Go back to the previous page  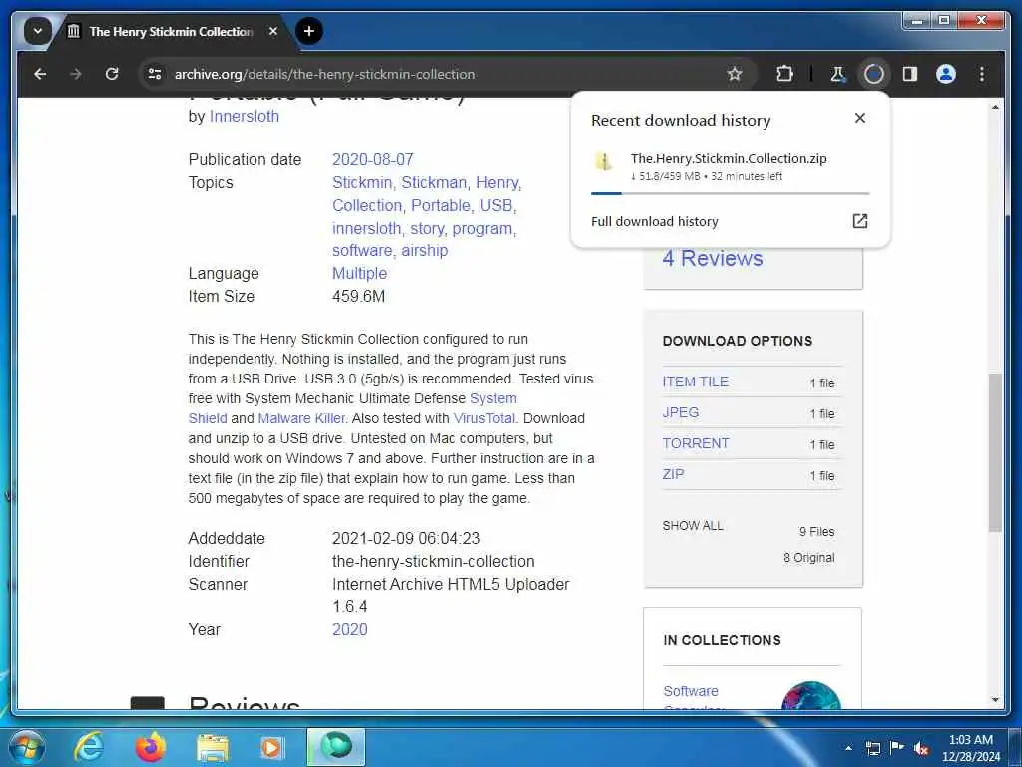pyautogui.click(x=40, y=74)
